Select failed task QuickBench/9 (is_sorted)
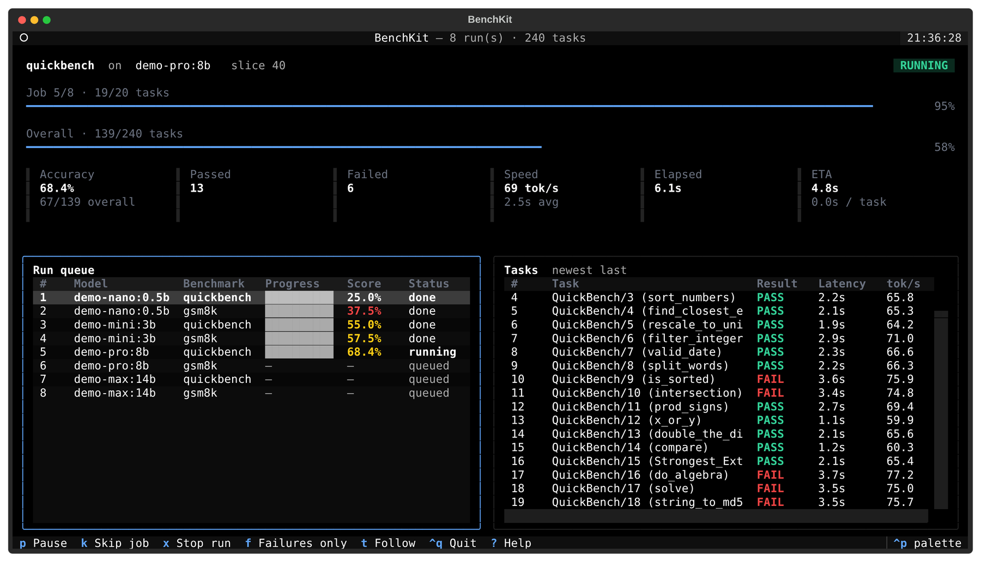981x562 pixels. [719, 379]
